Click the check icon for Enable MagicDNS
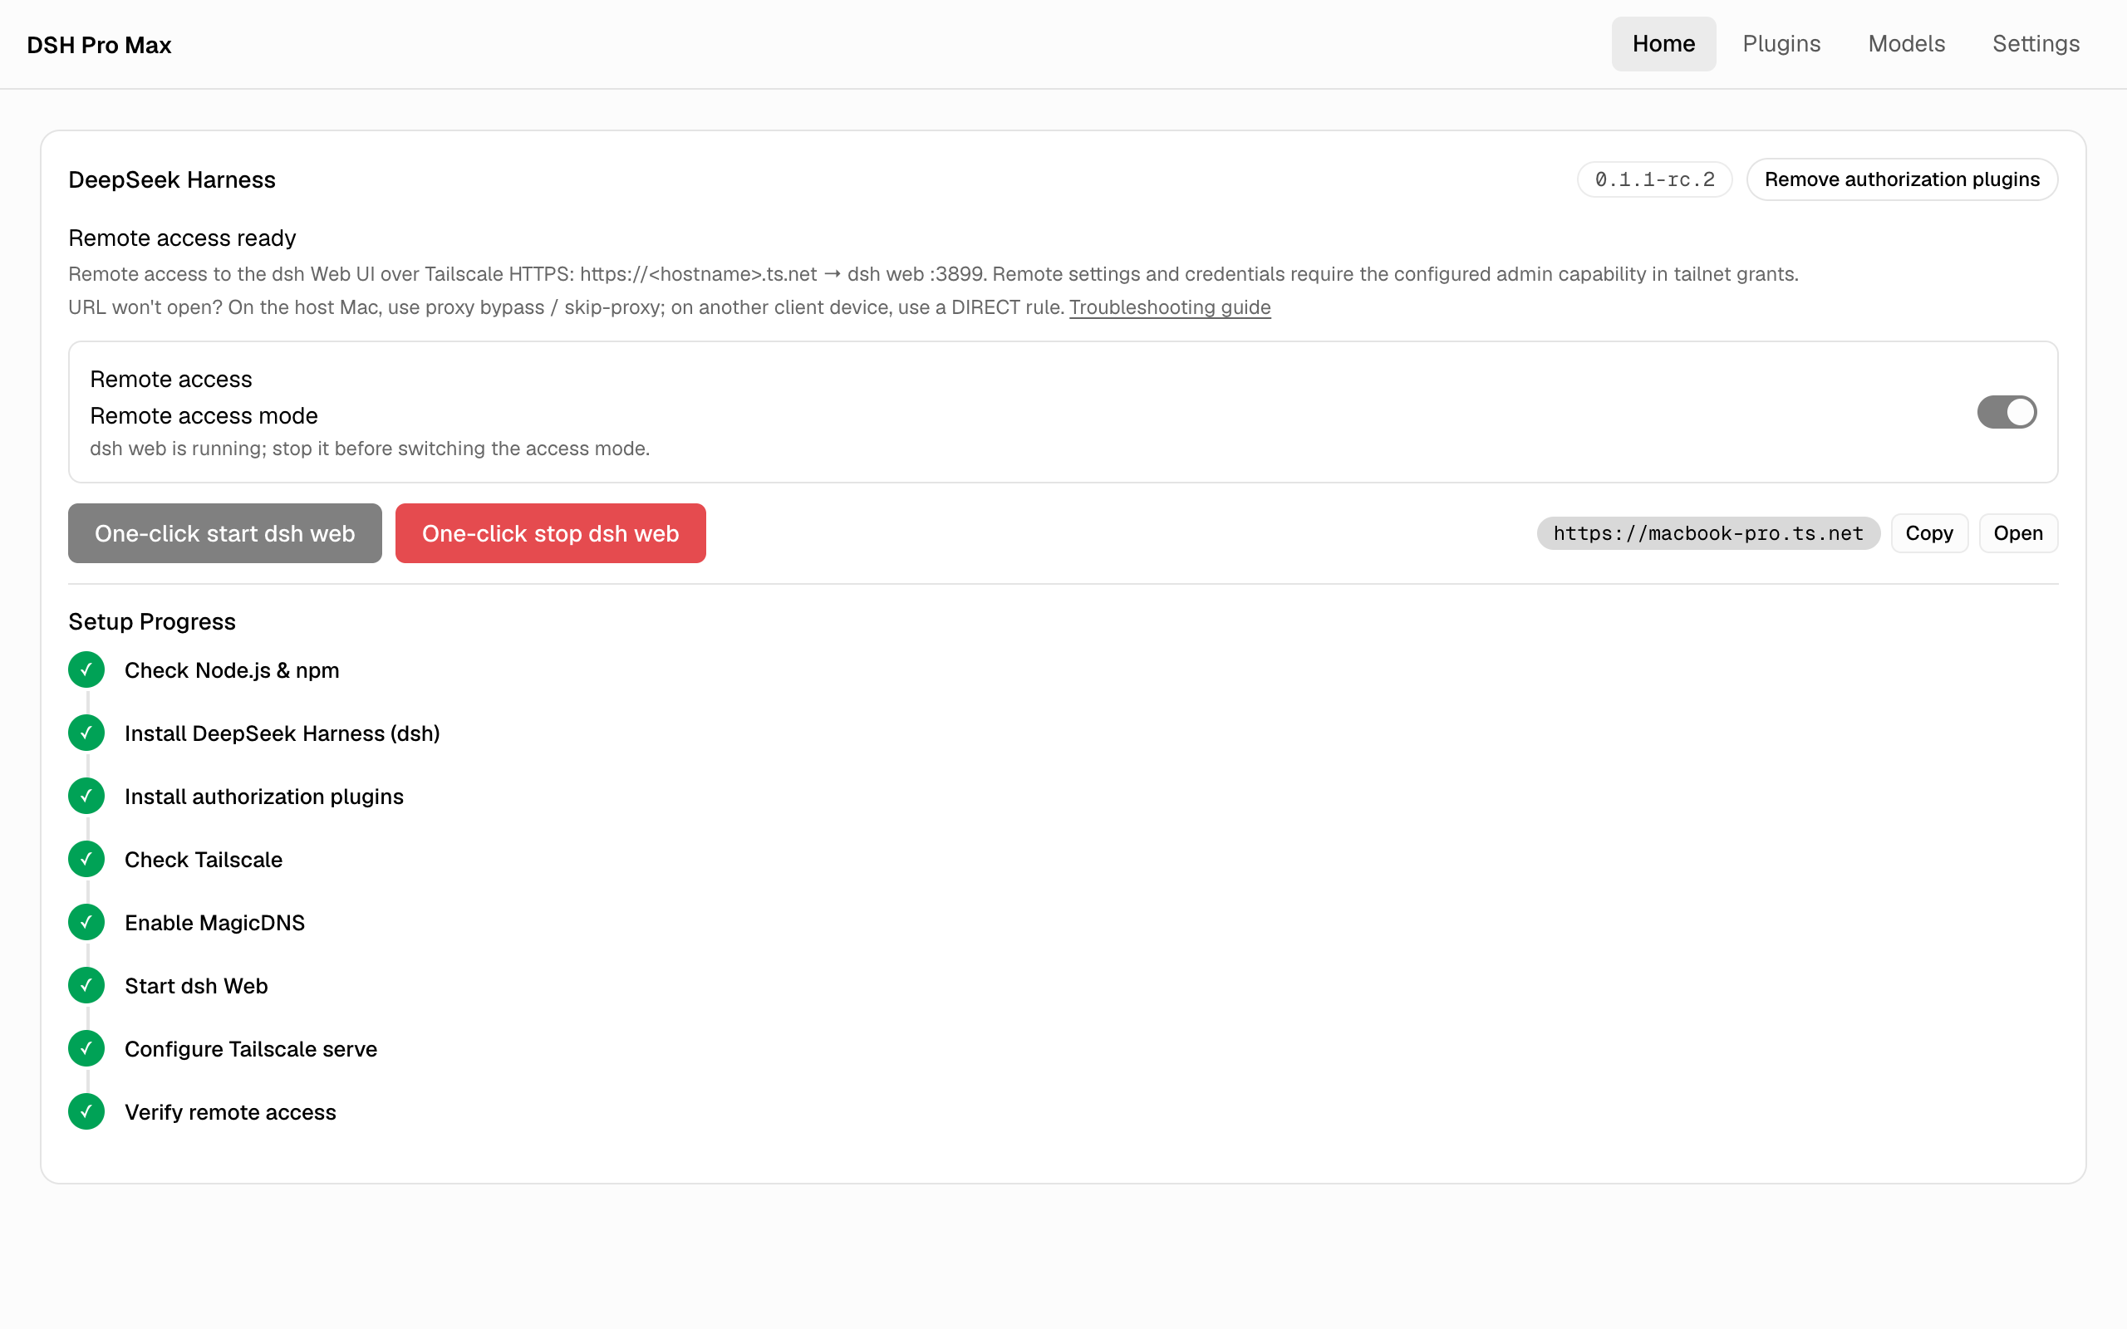Screen dimensions: 2127x1329 point(86,923)
